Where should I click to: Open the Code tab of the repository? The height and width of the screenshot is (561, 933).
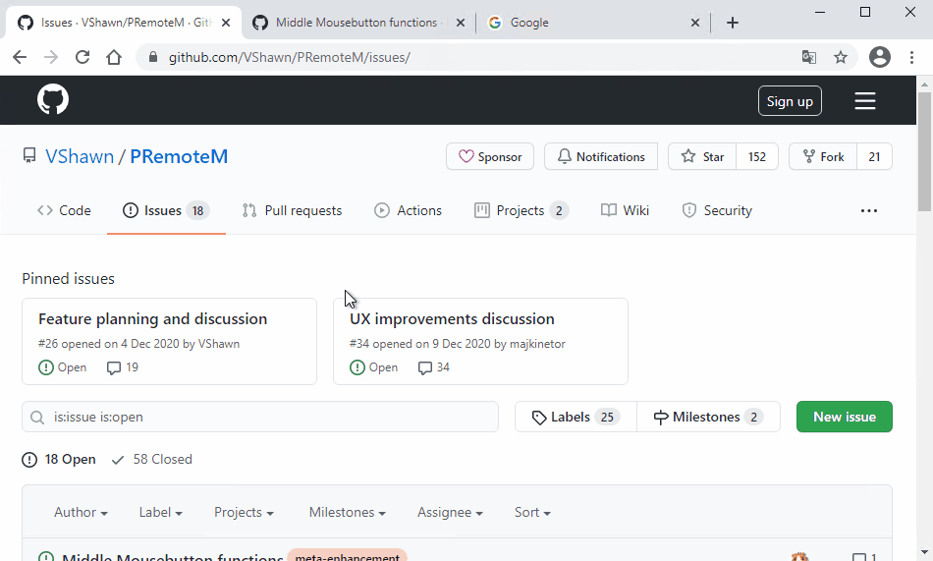[64, 210]
